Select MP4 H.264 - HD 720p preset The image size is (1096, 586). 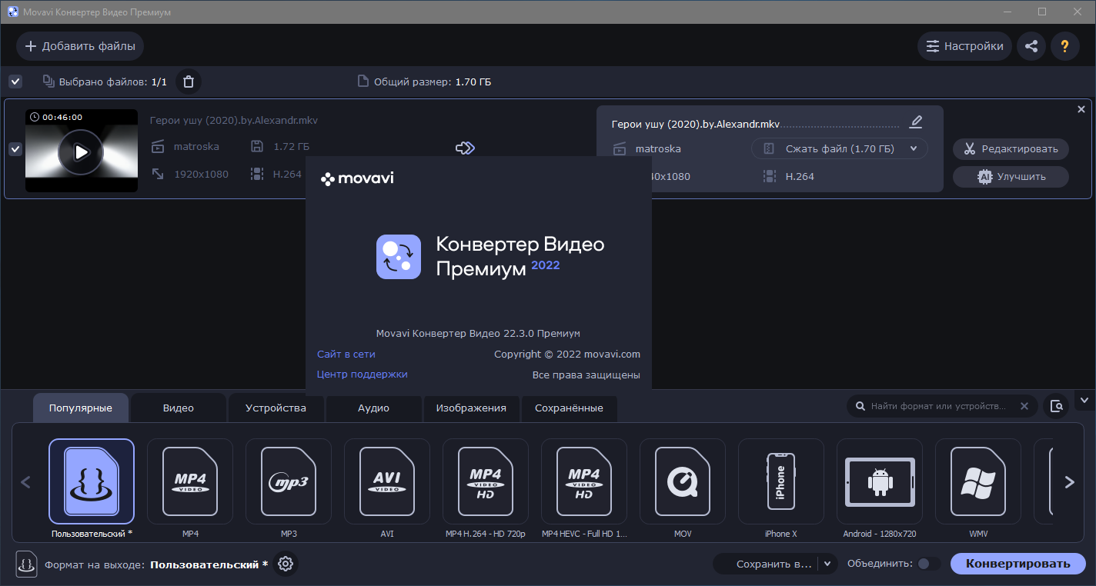(486, 481)
